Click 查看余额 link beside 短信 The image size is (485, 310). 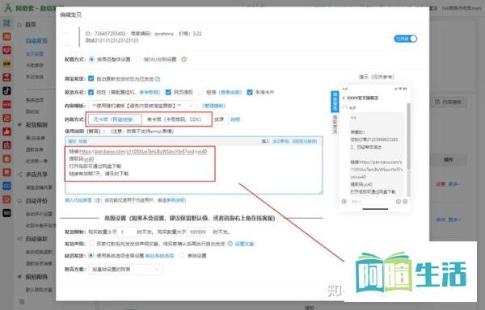(230, 92)
